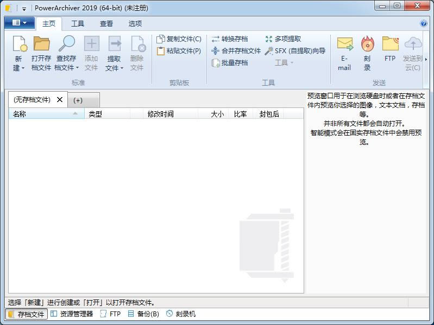This screenshot has height=325, width=434.
Task: Open the help question mark icon
Action: click(x=424, y=23)
